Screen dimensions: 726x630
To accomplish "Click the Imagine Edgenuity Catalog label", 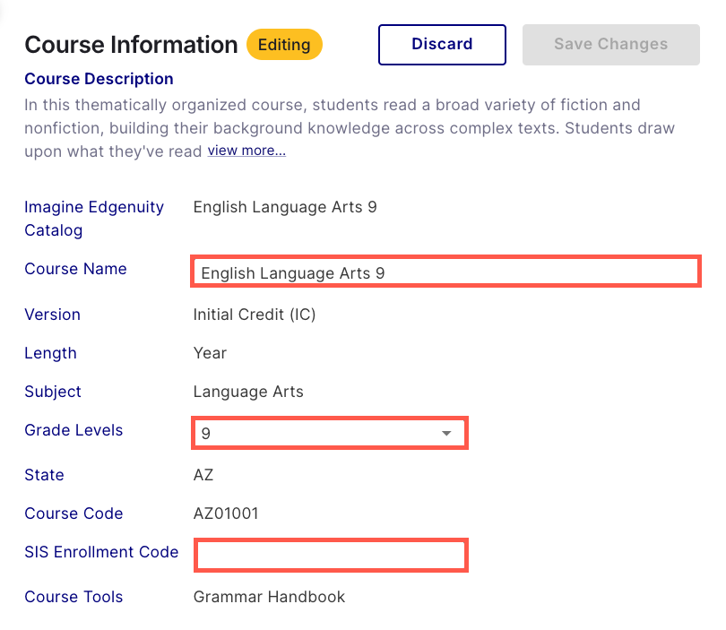I will click(x=94, y=219).
